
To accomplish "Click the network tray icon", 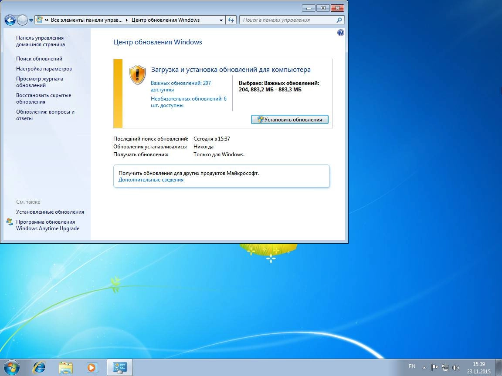I will point(445,368).
